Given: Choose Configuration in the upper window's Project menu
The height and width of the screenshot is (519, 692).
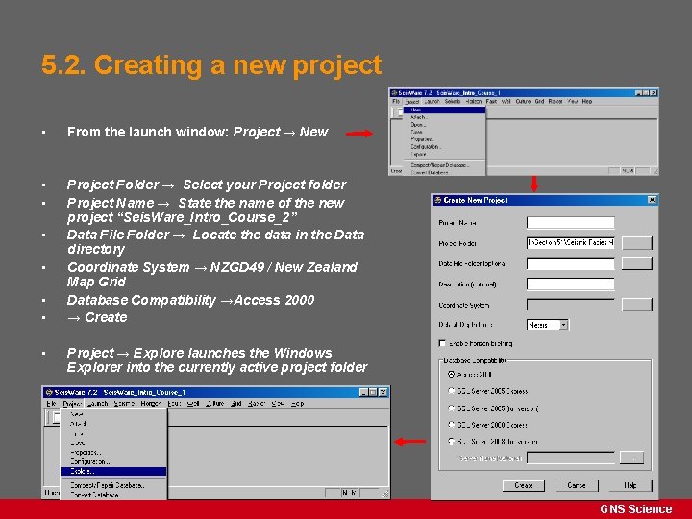Looking at the screenshot, I should 444,146.
